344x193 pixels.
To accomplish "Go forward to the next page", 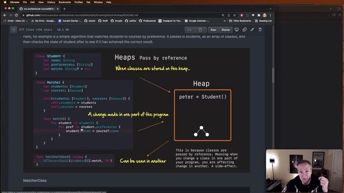I will (x=11, y=16).
